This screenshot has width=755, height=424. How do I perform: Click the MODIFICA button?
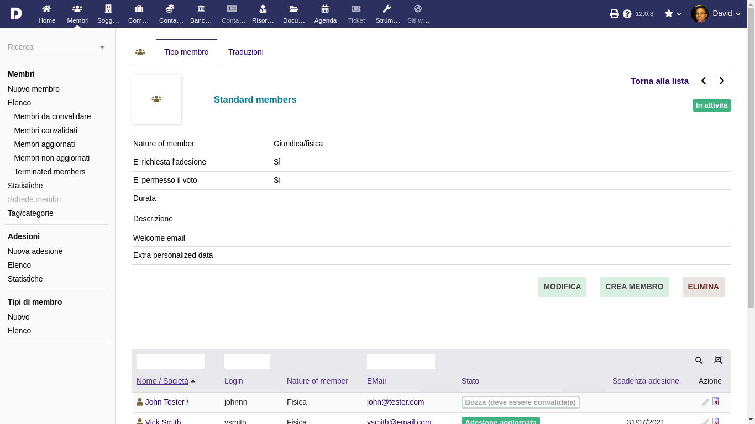click(x=562, y=287)
